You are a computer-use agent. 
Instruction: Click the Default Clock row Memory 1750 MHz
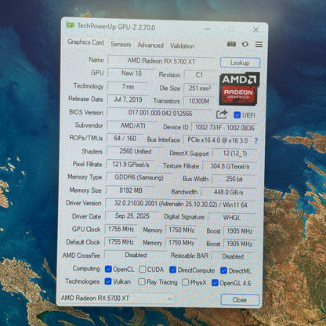coord(181,243)
